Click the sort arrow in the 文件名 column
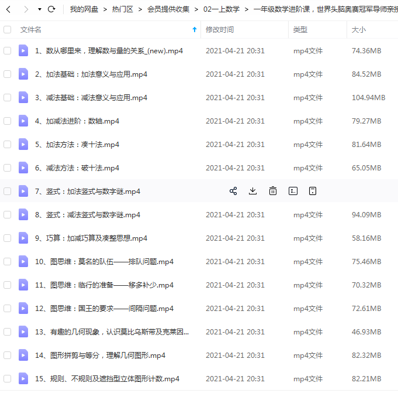398x393 pixels. (x=195, y=29)
